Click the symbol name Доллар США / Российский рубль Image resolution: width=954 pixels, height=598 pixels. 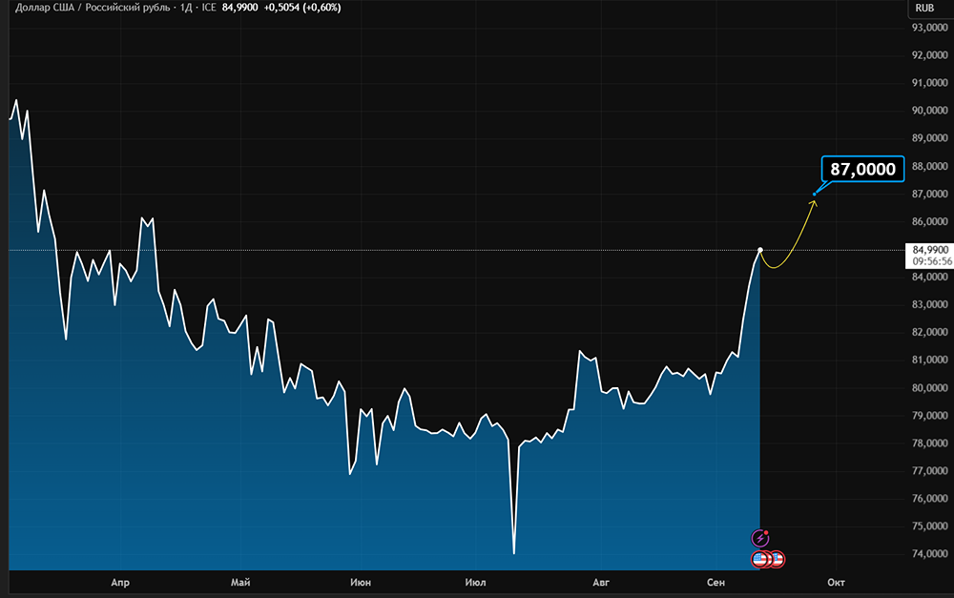pos(93,8)
